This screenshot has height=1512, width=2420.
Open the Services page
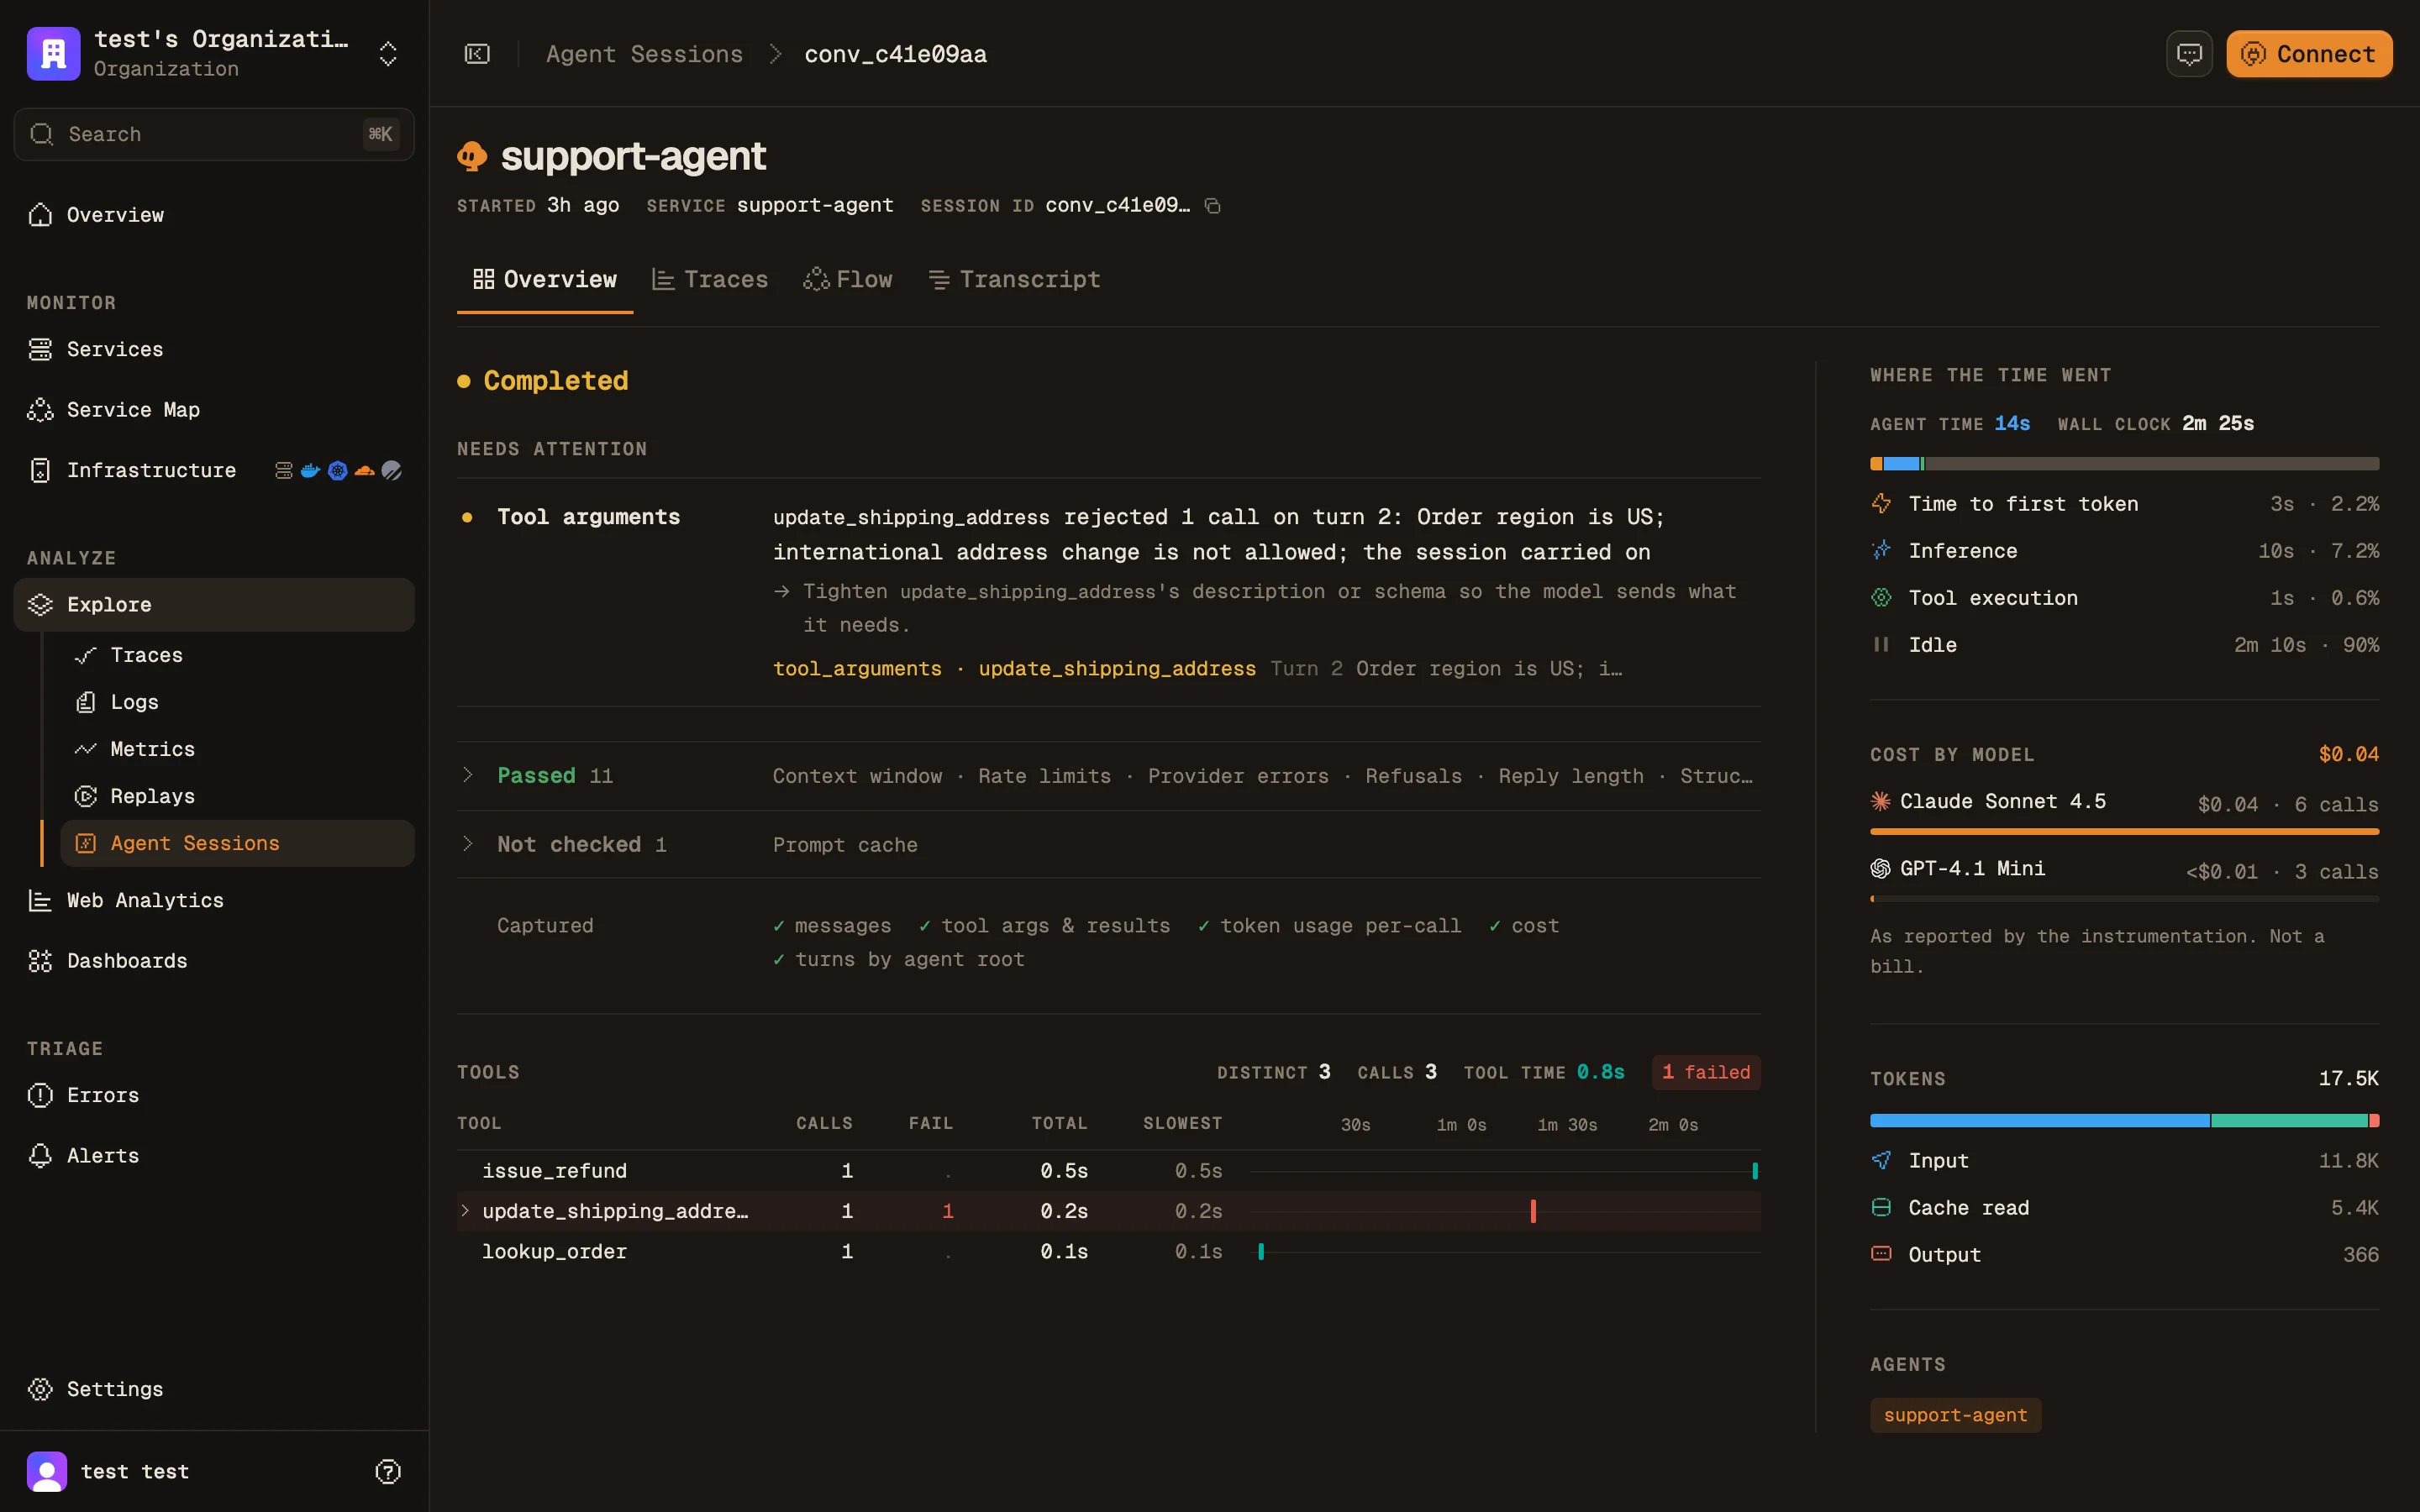(214, 349)
